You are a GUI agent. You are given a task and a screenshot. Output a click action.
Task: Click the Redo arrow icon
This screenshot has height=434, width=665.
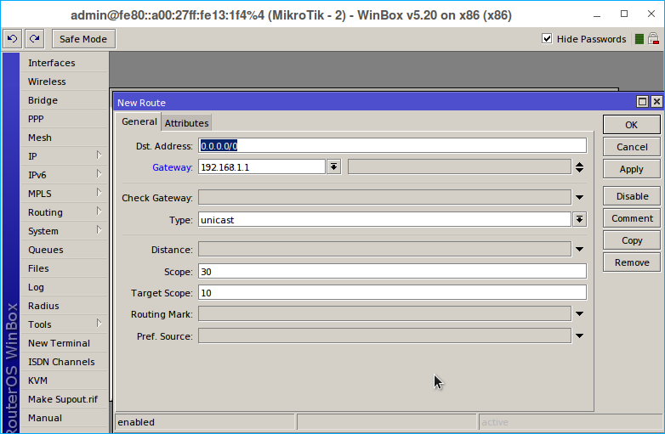coord(34,39)
